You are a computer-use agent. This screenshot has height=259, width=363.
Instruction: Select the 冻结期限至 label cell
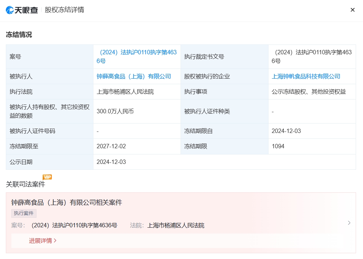50,146
